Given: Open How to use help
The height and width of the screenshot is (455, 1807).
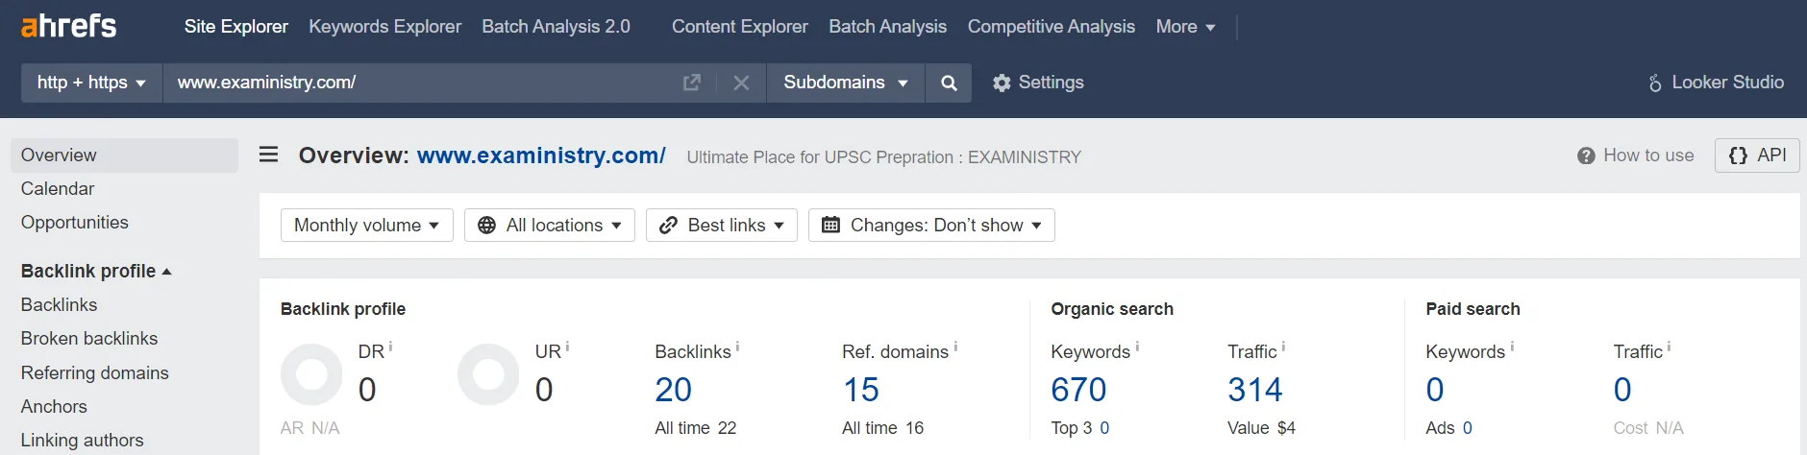Looking at the screenshot, I should pyautogui.click(x=1636, y=156).
